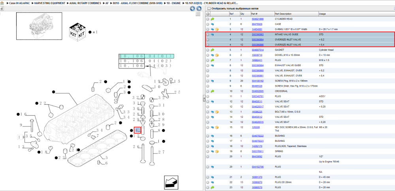Sort by the Ref column header
This screenshot has height=191, width=395.
point(231,14)
